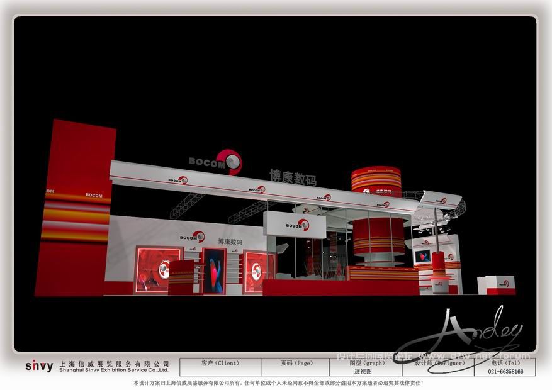Select the "页码 (Page)" header cell

pyautogui.click(x=296, y=363)
